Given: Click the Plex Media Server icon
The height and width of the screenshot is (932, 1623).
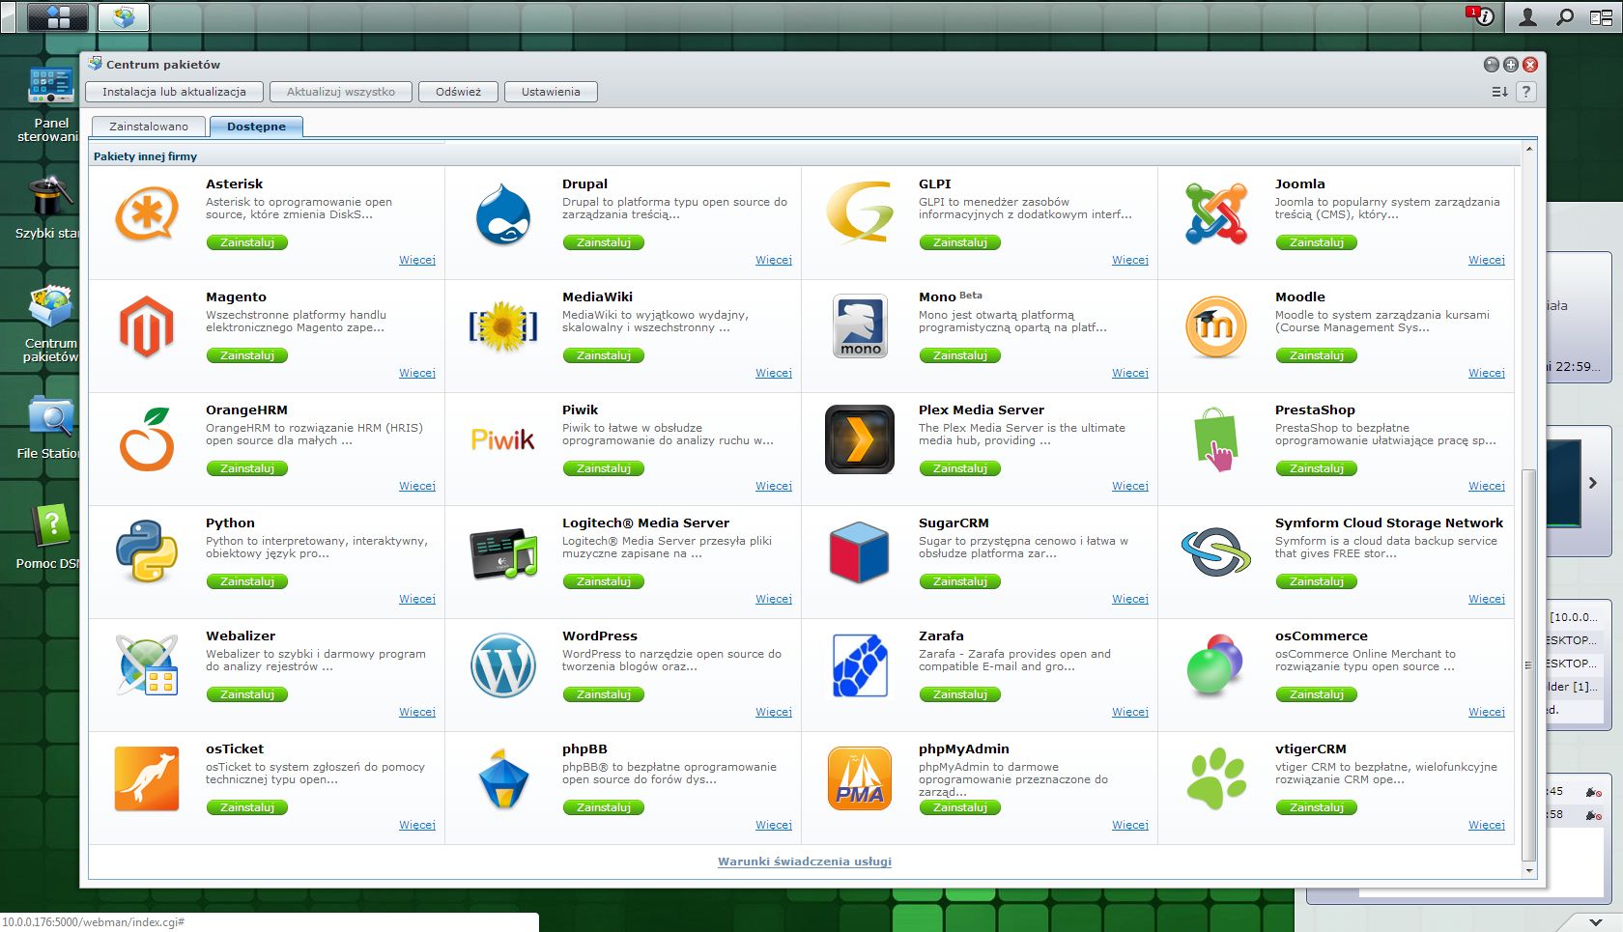Looking at the screenshot, I should [860, 439].
